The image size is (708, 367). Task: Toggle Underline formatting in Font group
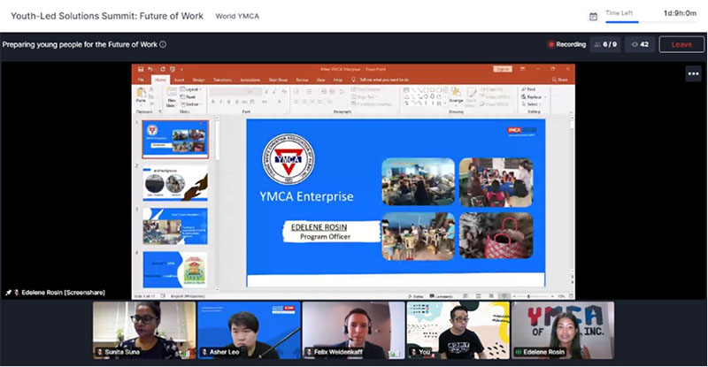point(228,102)
